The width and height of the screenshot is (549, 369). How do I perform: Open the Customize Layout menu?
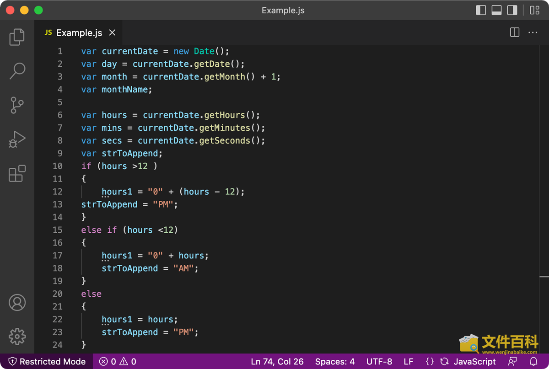[x=534, y=10]
